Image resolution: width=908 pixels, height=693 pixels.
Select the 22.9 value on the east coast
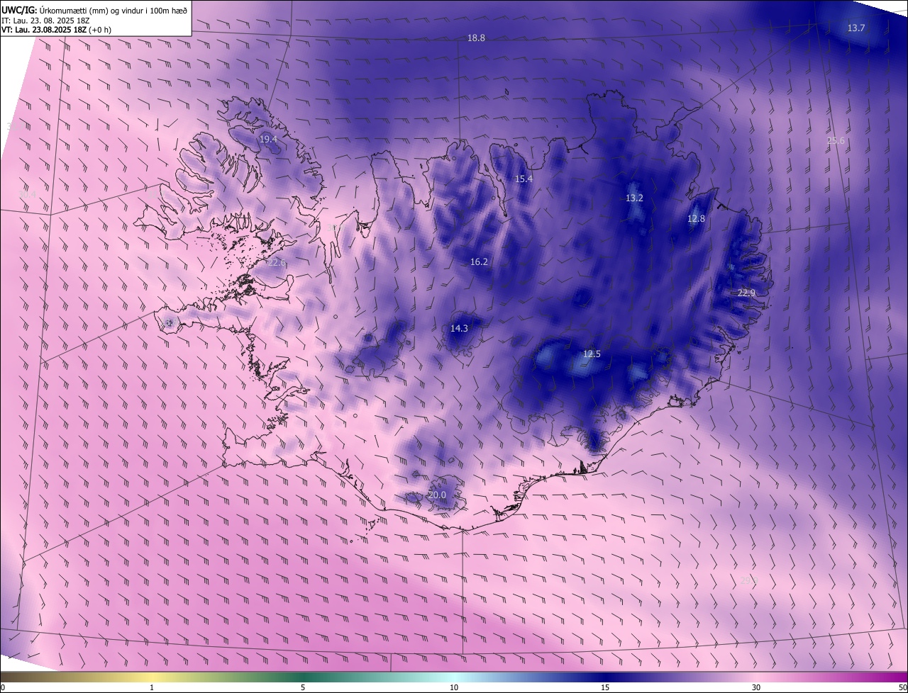[747, 293]
